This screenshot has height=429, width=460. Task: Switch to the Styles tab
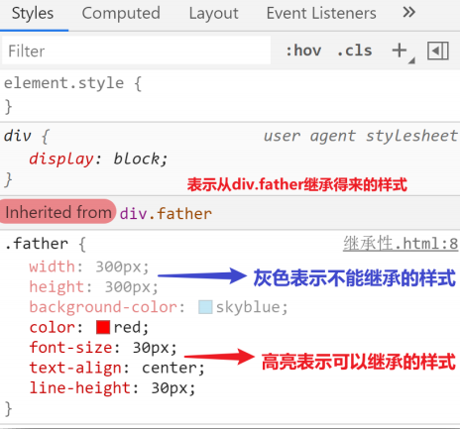[x=33, y=14]
